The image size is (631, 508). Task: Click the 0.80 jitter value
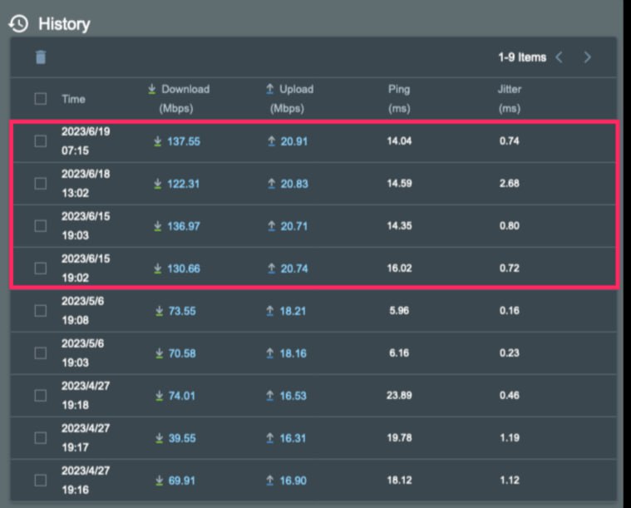click(510, 226)
